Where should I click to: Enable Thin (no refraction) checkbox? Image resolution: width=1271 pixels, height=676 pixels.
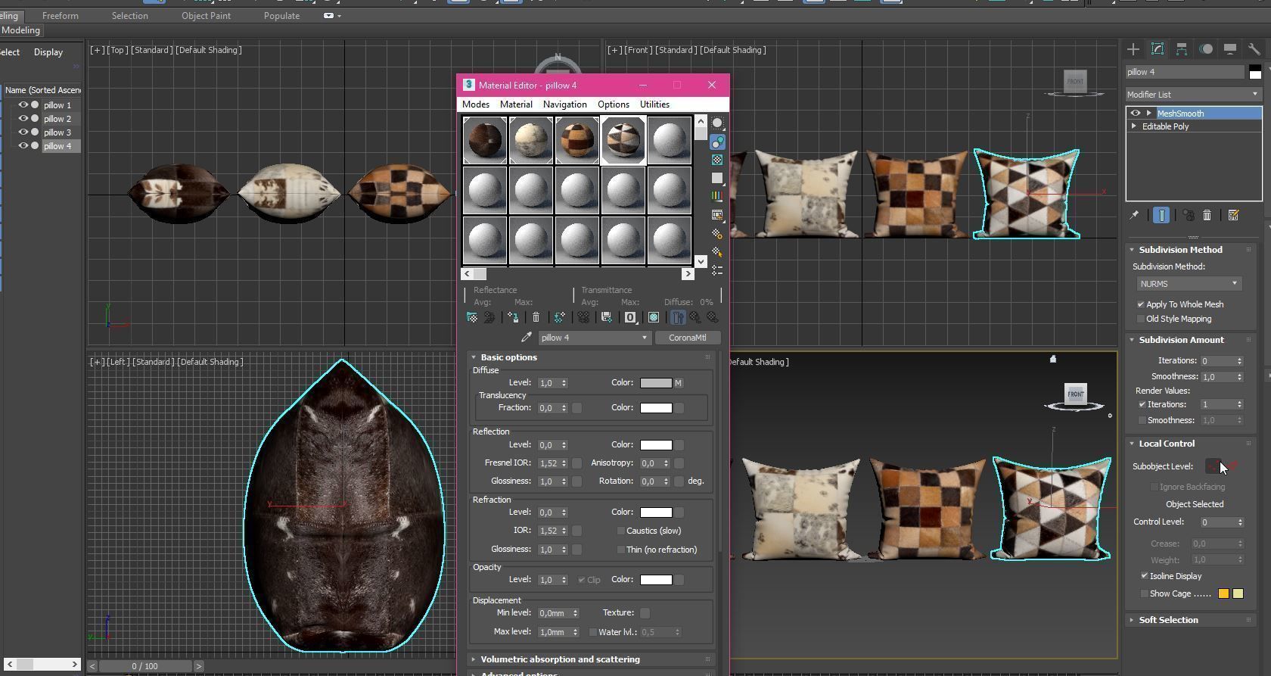click(x=620, y=550)
